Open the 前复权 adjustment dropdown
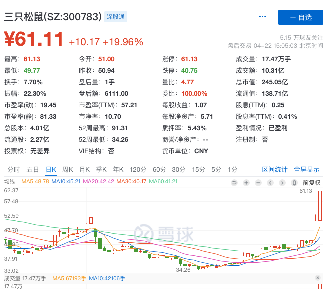330x289 pixels. click(312, 183)
